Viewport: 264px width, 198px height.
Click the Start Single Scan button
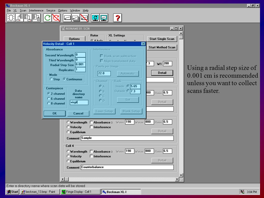click(162, 39)
